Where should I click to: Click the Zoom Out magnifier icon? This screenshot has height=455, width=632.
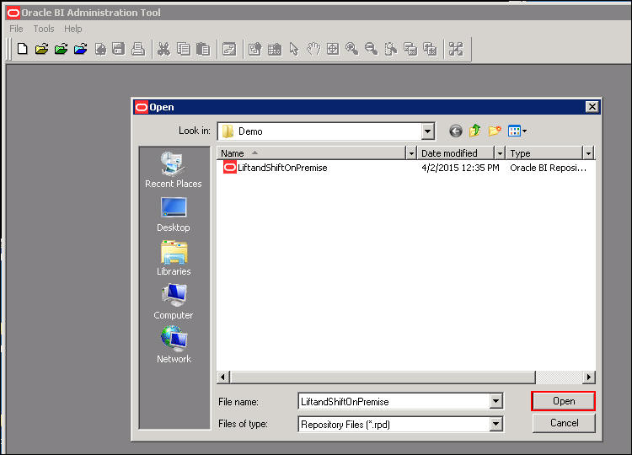click(372, 49)
